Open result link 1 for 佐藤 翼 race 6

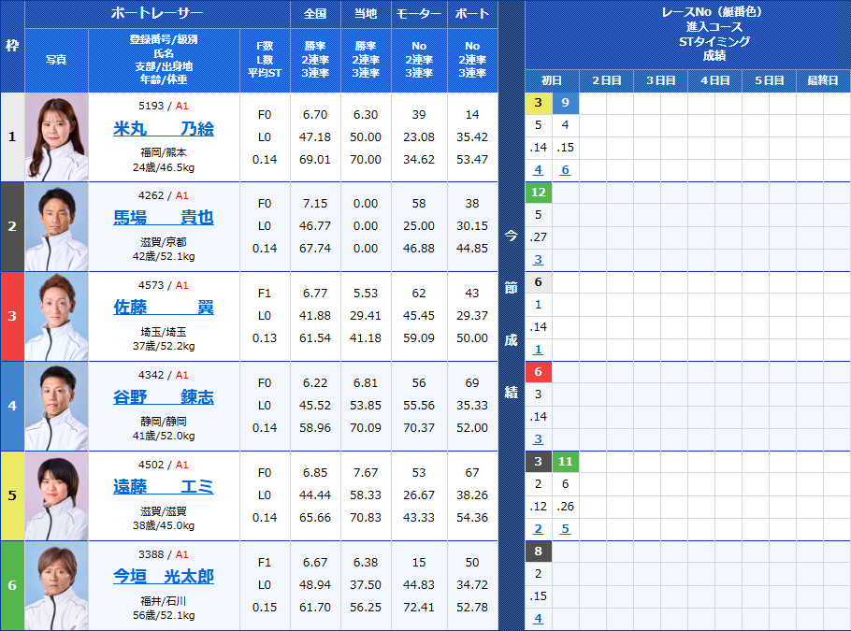tap(538, 350)
